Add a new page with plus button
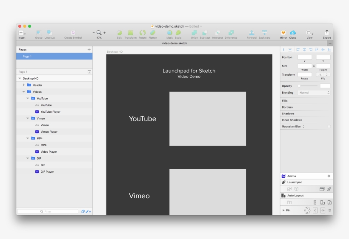This screenshot has width=349, height=239. (x=89, y=49)
